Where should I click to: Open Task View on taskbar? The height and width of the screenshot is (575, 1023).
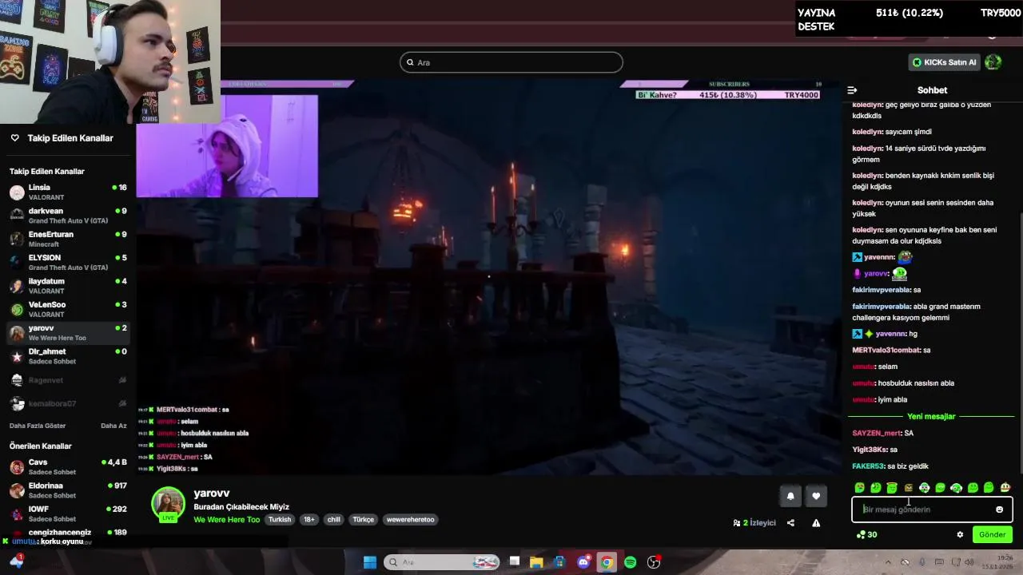click(x=514, y=562)
